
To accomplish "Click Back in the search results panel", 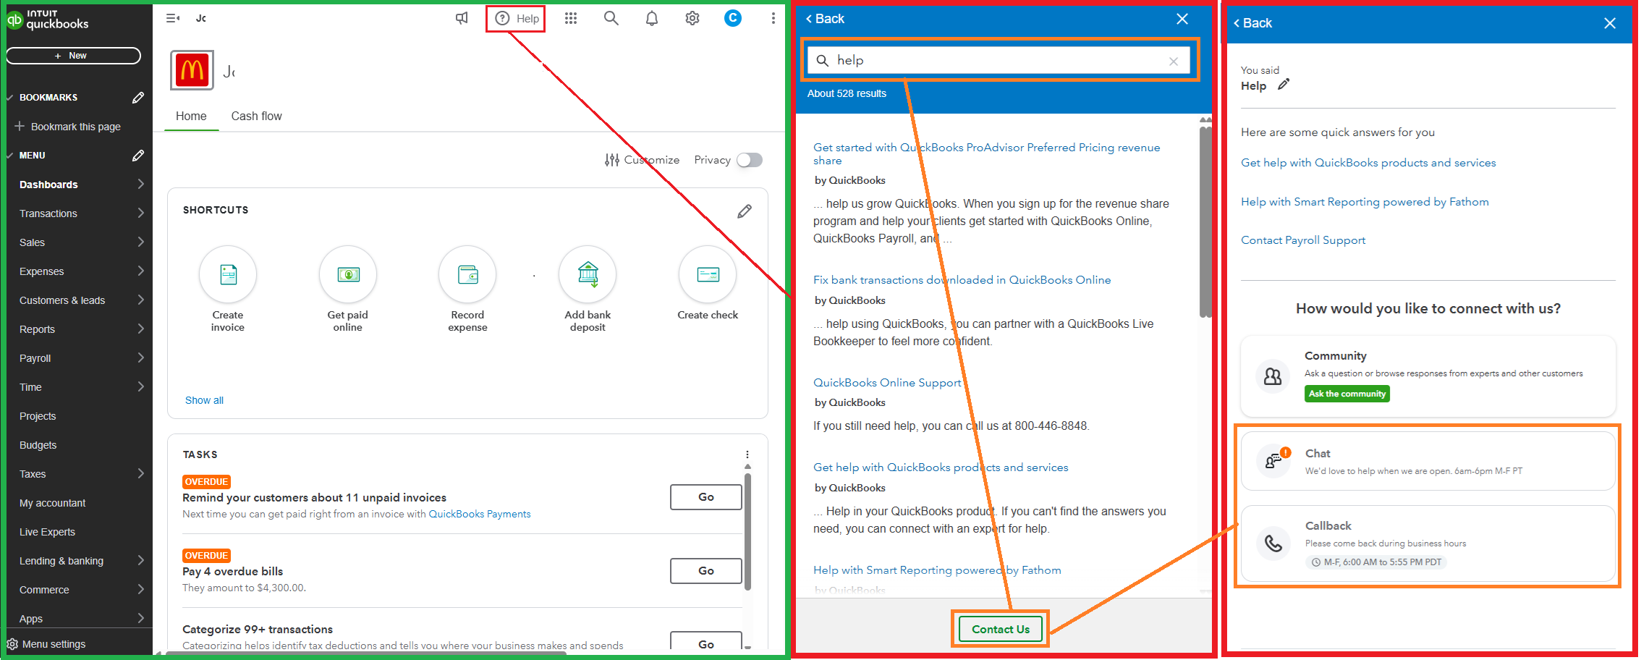I will (x=825, y=19).
